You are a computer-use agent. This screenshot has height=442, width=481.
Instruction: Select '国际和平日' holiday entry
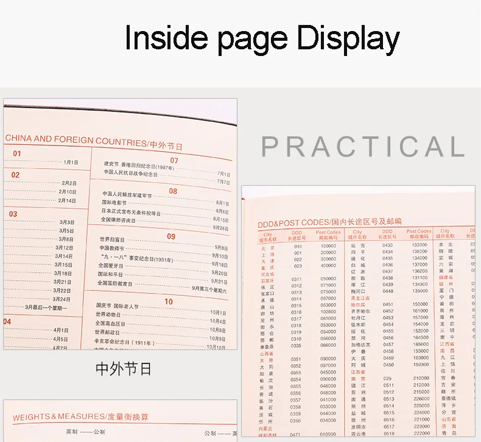click(110, 274)
